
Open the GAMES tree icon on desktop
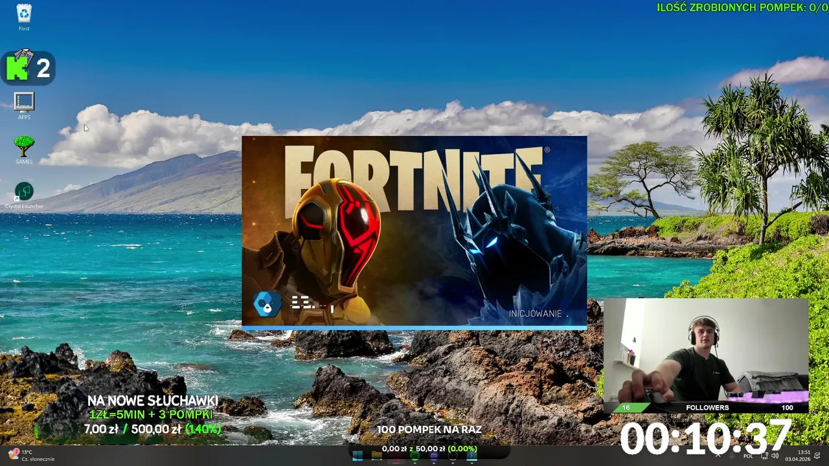pyautogui.click(x=24, y=150)
